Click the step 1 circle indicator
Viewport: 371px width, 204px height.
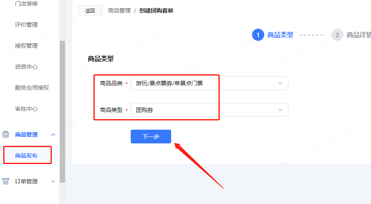click(x=258, y=35)
